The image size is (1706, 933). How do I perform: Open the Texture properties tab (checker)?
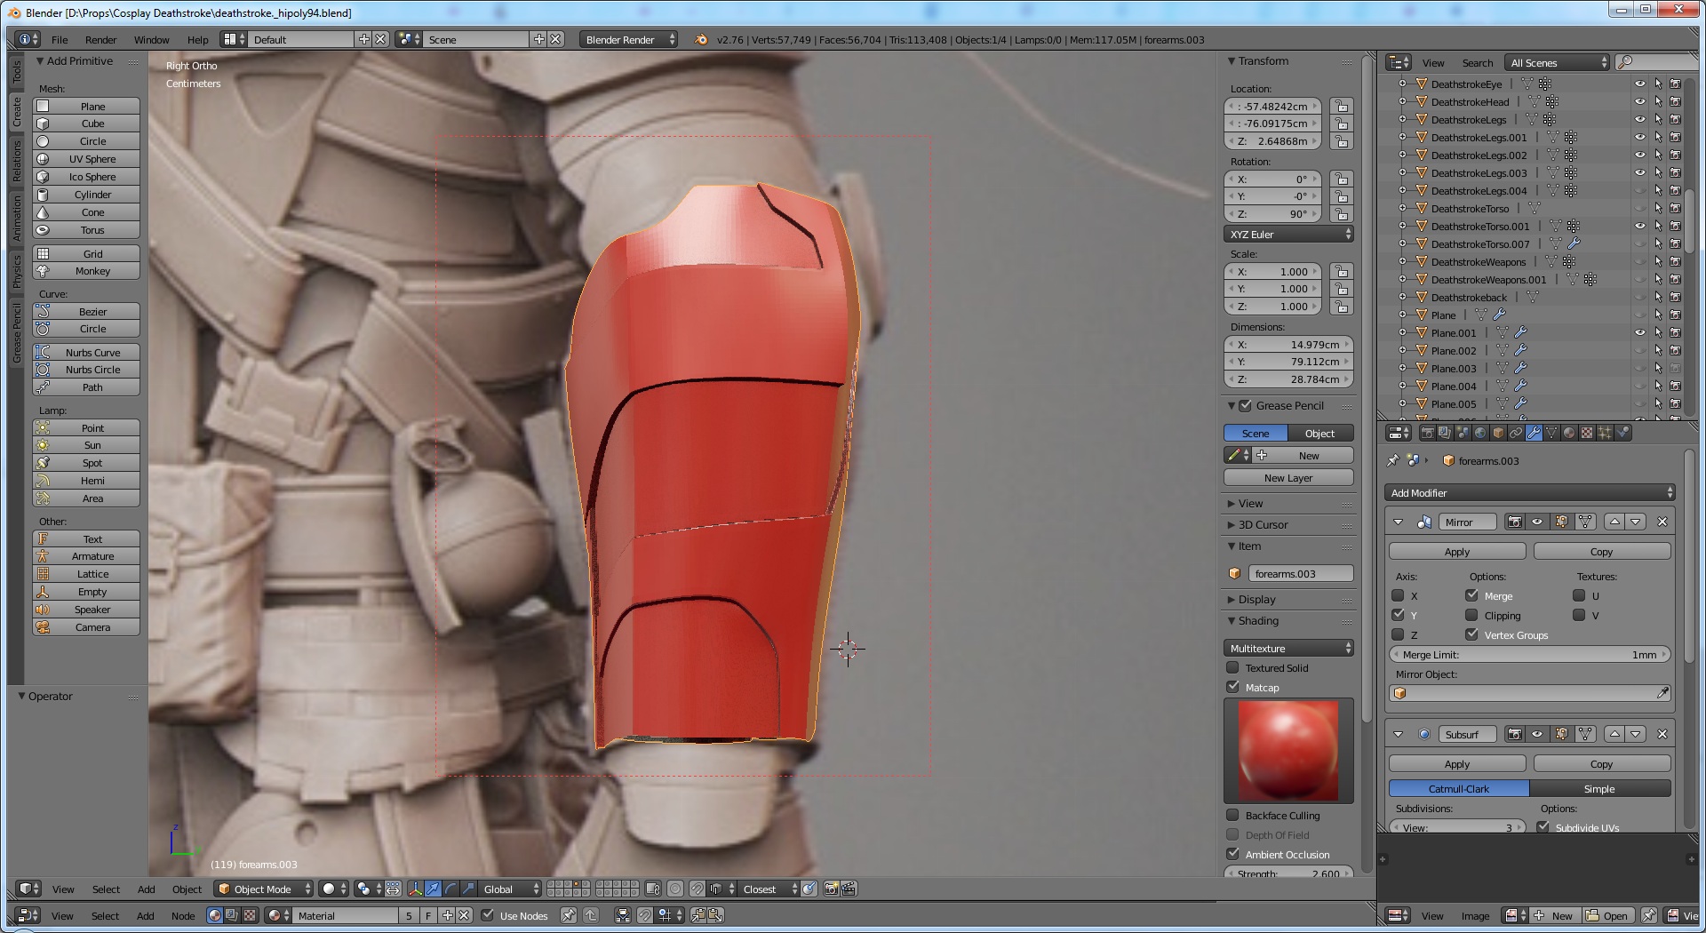(1587, 433)
